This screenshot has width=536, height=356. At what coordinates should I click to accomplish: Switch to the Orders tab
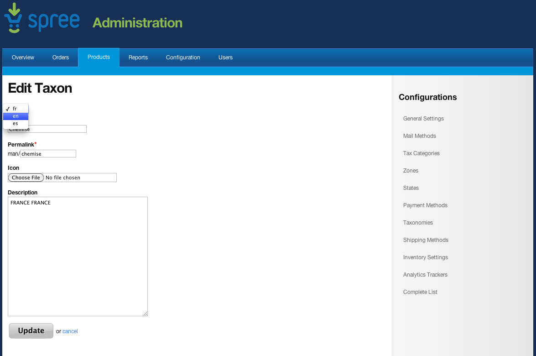pyautogui.click(x=61, y=58)
